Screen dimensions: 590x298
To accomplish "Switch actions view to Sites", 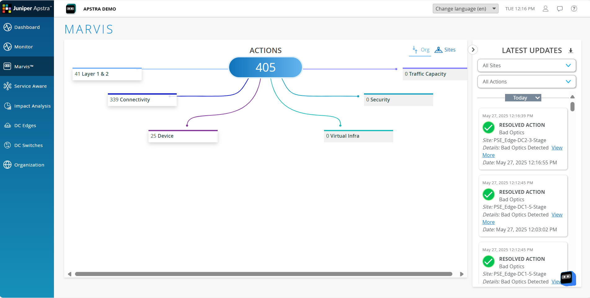I will click(445, 50).
